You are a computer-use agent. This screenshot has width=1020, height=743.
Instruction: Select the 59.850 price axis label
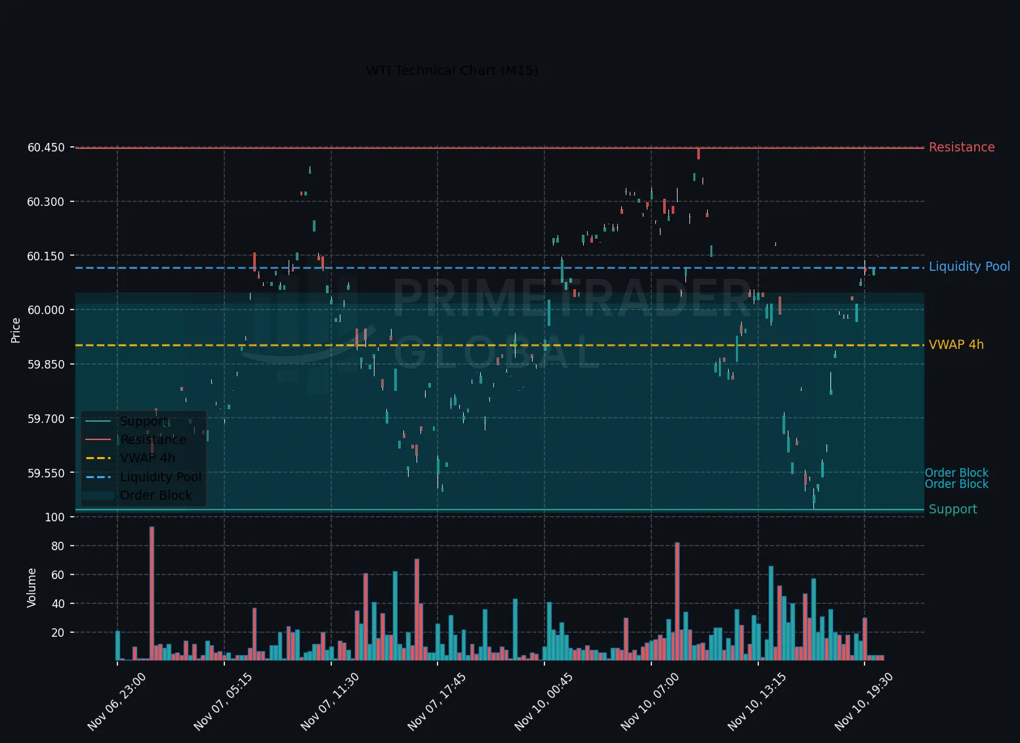click(x=46, y=365)
